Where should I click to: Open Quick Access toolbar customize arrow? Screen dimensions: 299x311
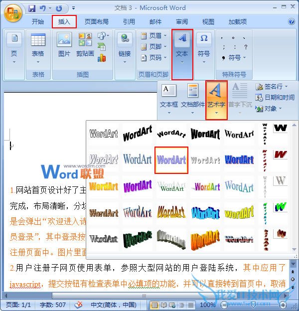coord(73,8)
